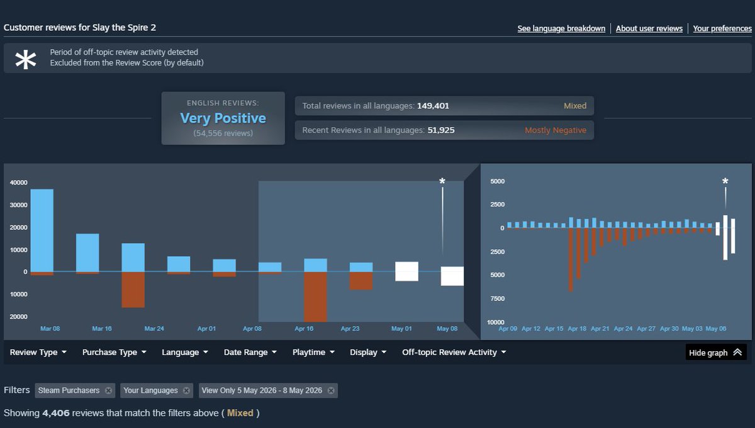Expand the Playtime filter menu
Image resolution: width=755 pixels, height=428 pixels.
[x=313, y=352]
